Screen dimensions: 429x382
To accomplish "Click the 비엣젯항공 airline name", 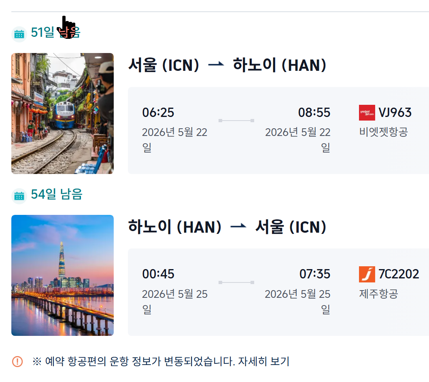I will [383, 132].
